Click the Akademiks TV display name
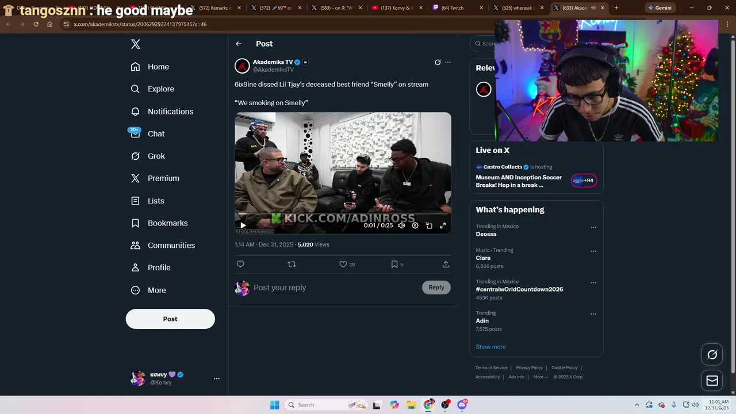Screen dimensions: 736x414 [x=273, y=62]
